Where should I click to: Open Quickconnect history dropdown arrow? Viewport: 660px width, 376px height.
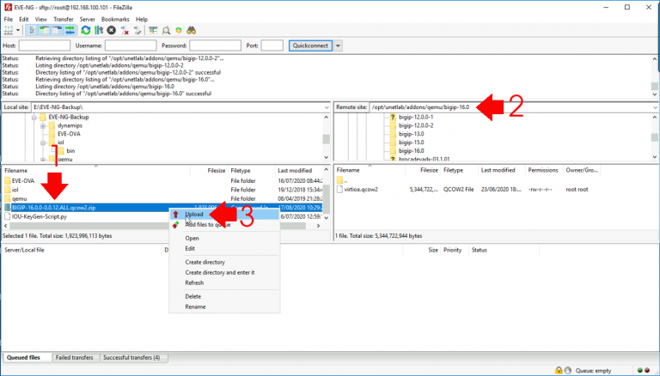tap(338, 45)
